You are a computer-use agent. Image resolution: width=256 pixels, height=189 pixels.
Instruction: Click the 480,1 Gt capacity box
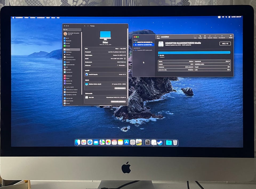coord(225,44)
